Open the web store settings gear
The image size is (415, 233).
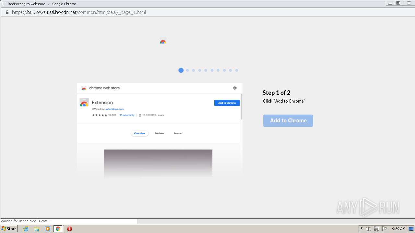click(x=235, y=88)
